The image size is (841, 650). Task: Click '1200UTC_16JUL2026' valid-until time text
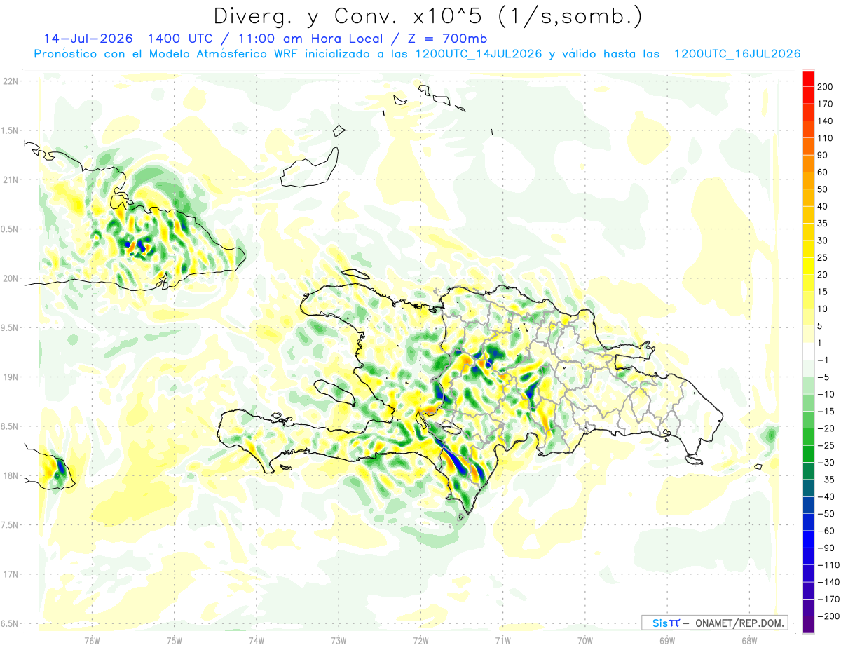(x=737, y=54)
